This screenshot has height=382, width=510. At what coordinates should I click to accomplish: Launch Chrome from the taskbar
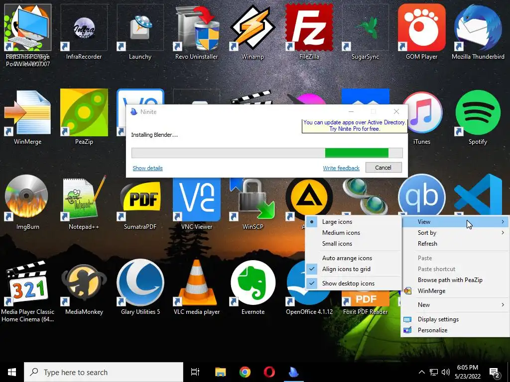[x=245, y=372]
